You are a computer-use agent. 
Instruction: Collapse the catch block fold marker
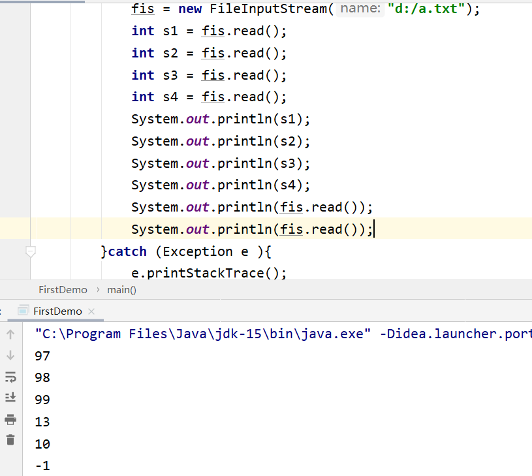point(31,252)
